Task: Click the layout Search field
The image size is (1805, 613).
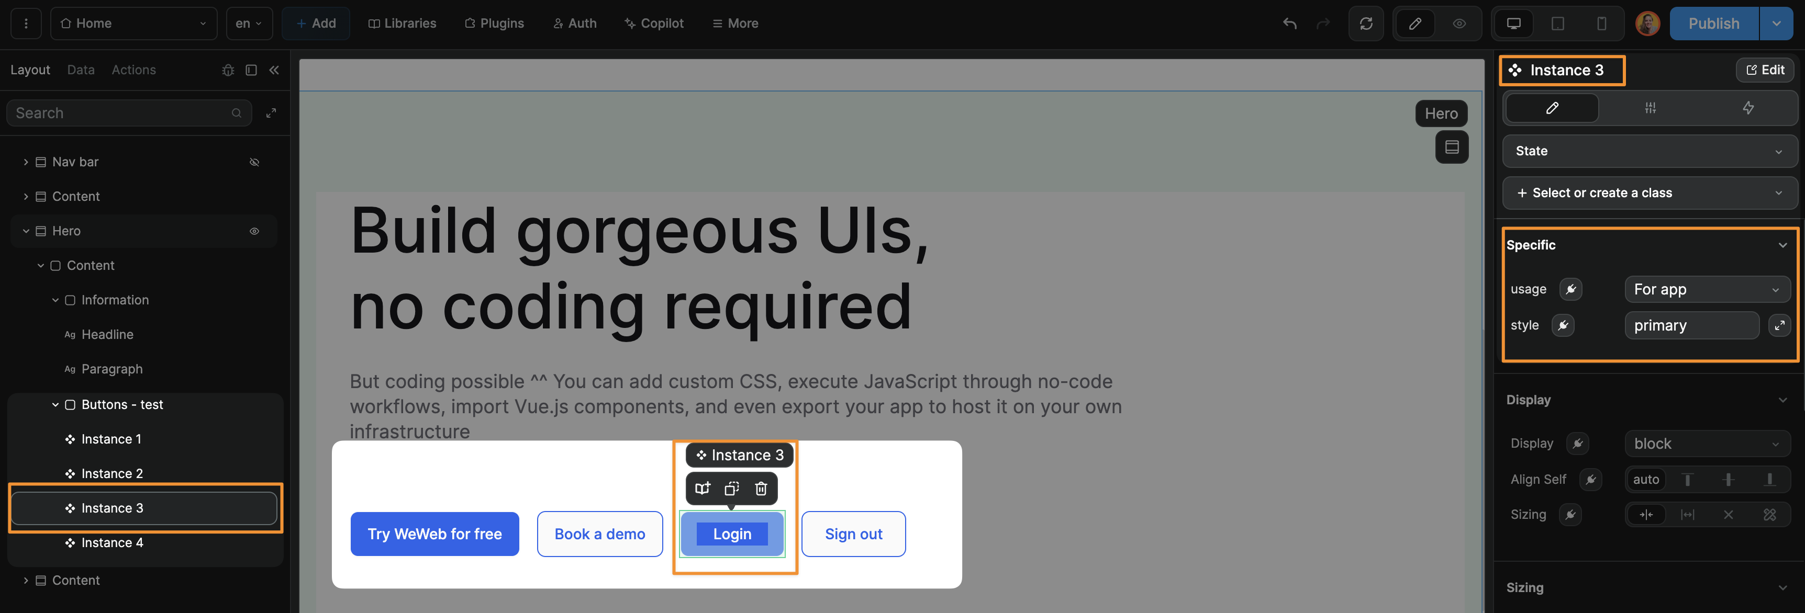Action: tap(122, 113)
